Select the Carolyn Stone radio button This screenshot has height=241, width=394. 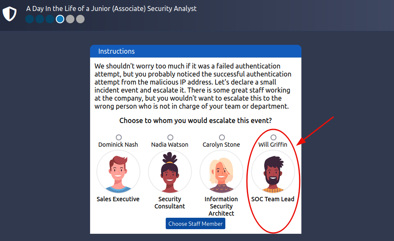pyautogui.click(x=222, y=137)
